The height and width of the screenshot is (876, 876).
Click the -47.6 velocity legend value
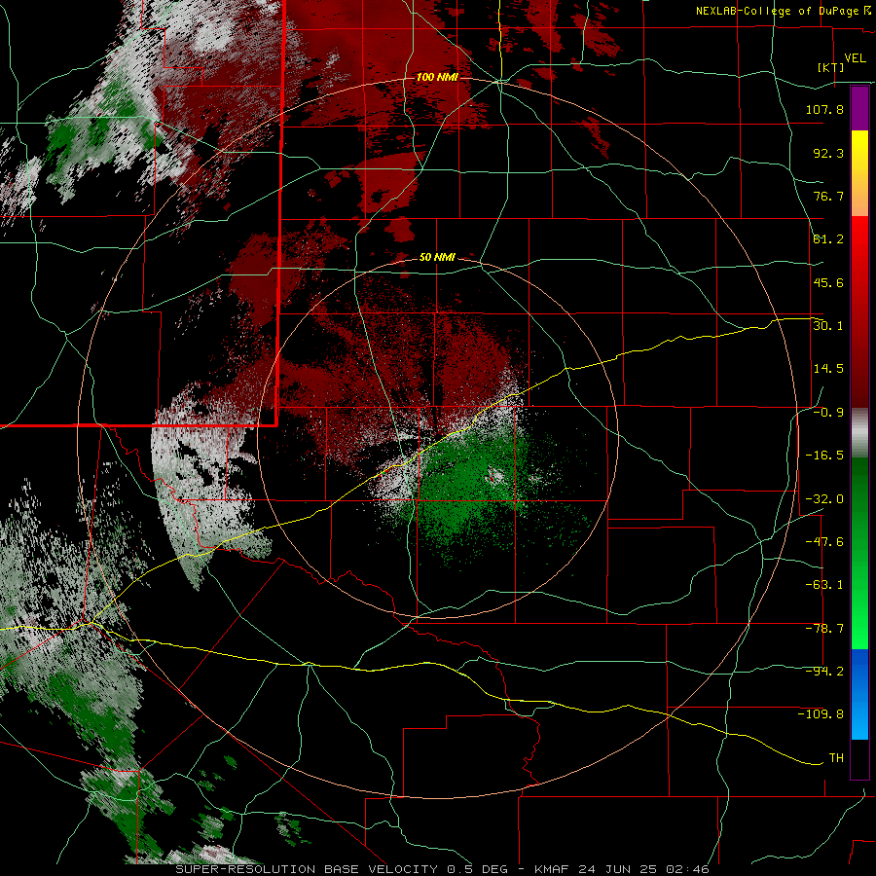click(824, 542)
